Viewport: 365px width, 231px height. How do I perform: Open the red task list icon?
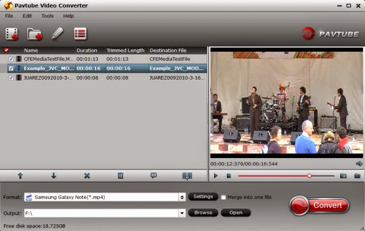click(x=80, y=33)
